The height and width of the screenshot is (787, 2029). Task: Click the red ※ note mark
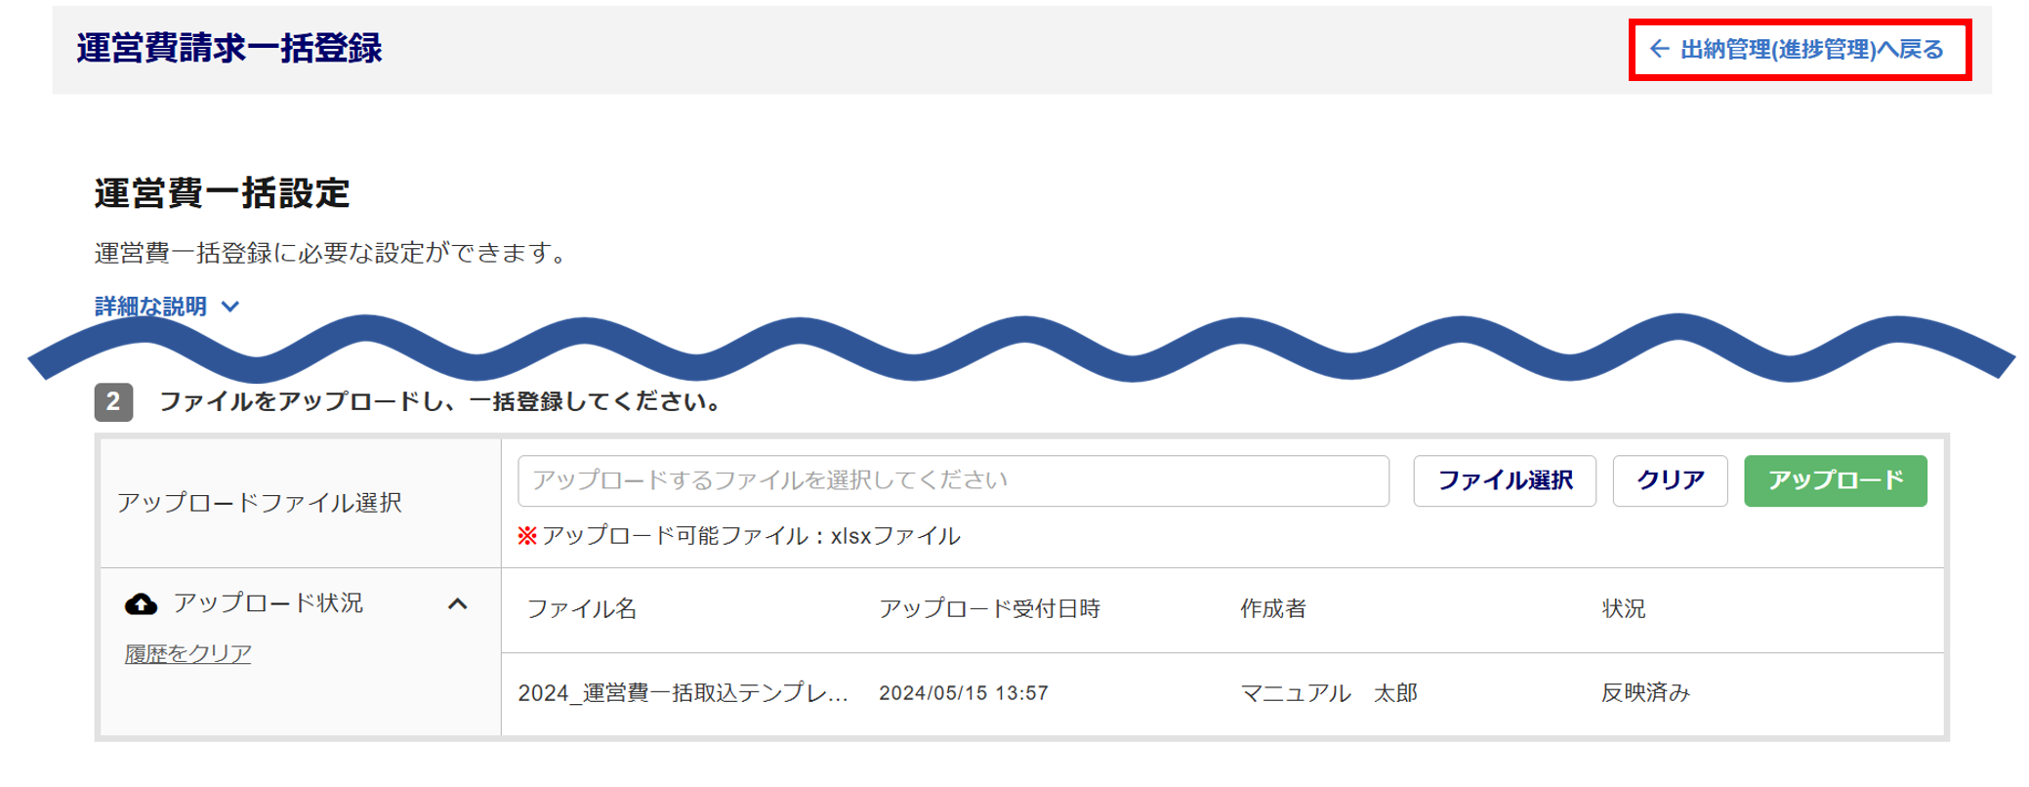click(527, 535)
